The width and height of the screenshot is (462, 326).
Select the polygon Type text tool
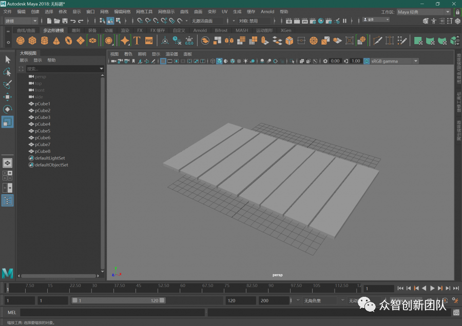point(137,40)
